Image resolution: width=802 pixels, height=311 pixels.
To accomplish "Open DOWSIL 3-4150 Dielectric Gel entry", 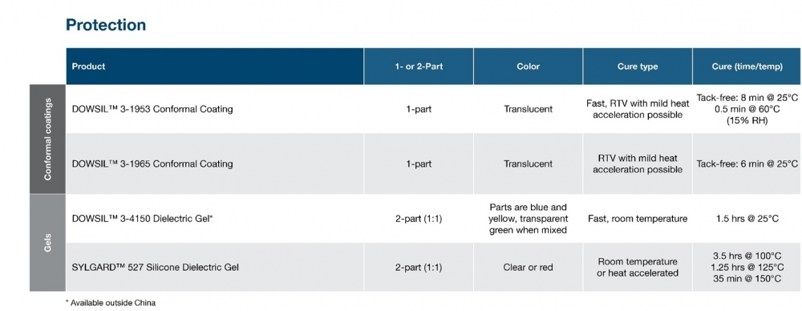I will pos(142,218).
